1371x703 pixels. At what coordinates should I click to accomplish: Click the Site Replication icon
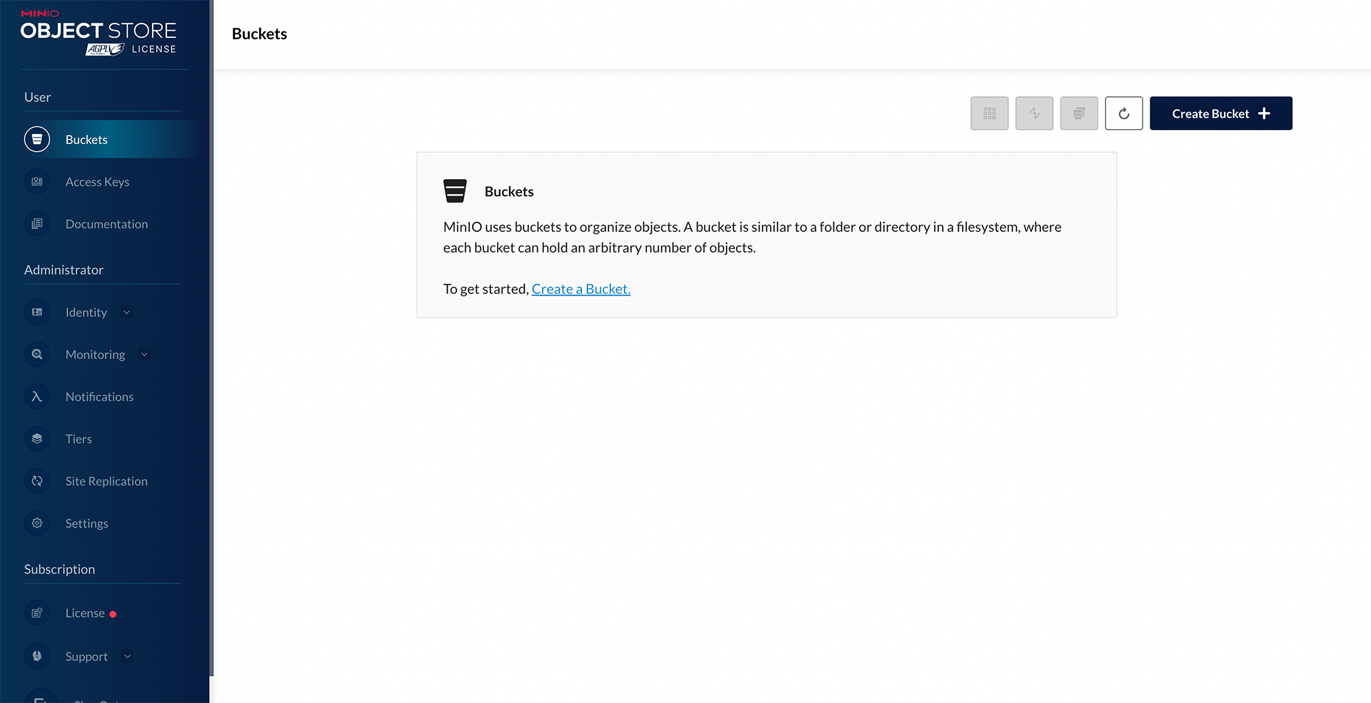(37, 481)
